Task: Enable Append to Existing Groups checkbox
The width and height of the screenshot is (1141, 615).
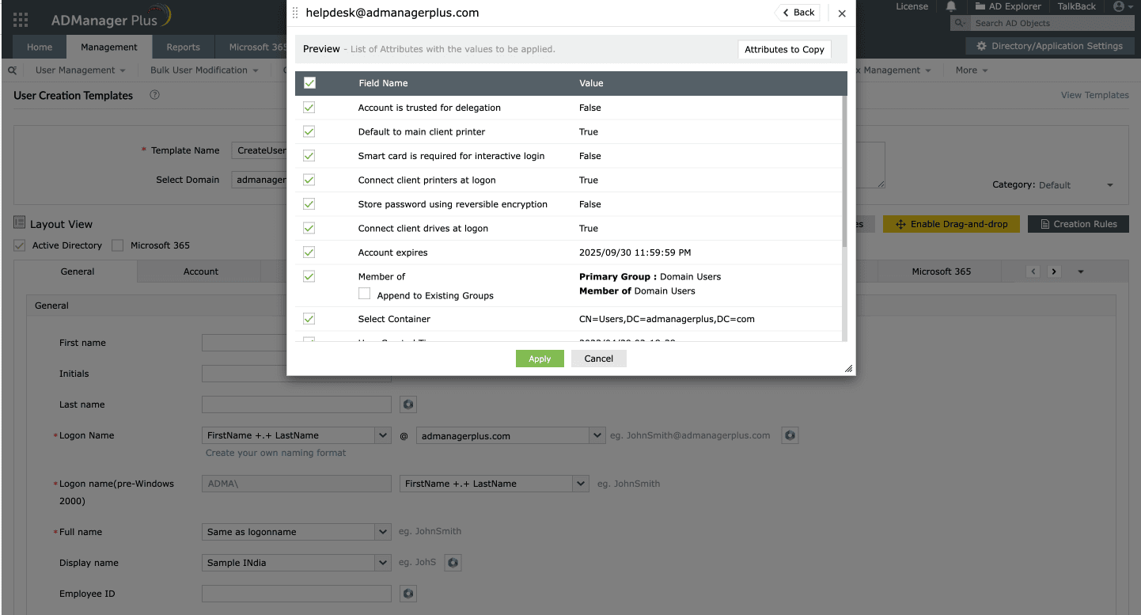Action: (365, 294)
